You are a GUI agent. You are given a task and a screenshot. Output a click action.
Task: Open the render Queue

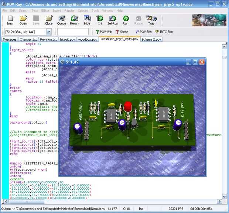click(61, 20)
